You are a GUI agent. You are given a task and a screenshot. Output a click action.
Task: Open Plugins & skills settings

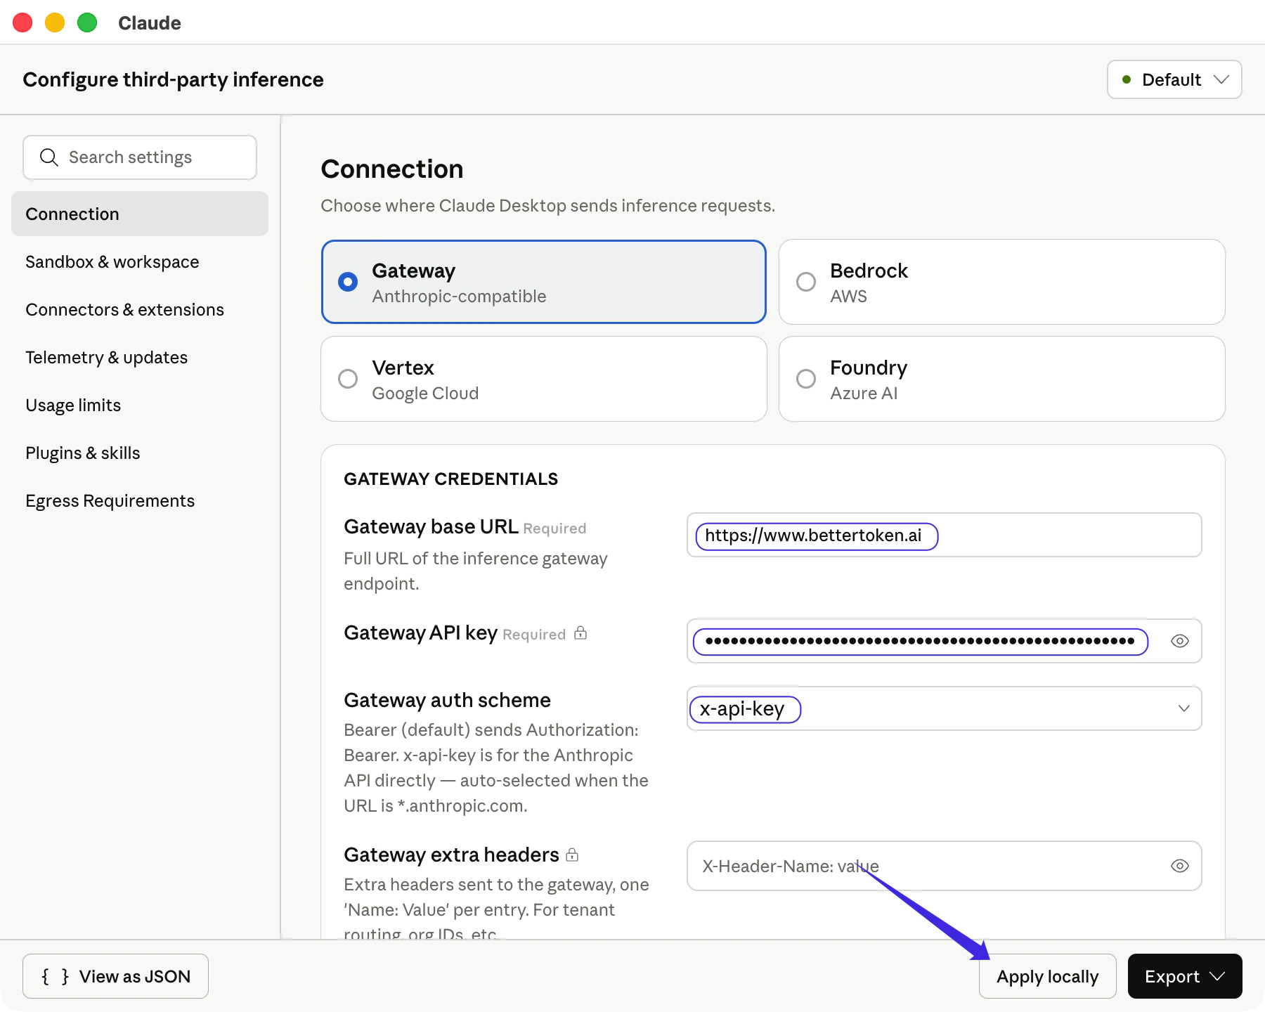(x=140, y=453)
